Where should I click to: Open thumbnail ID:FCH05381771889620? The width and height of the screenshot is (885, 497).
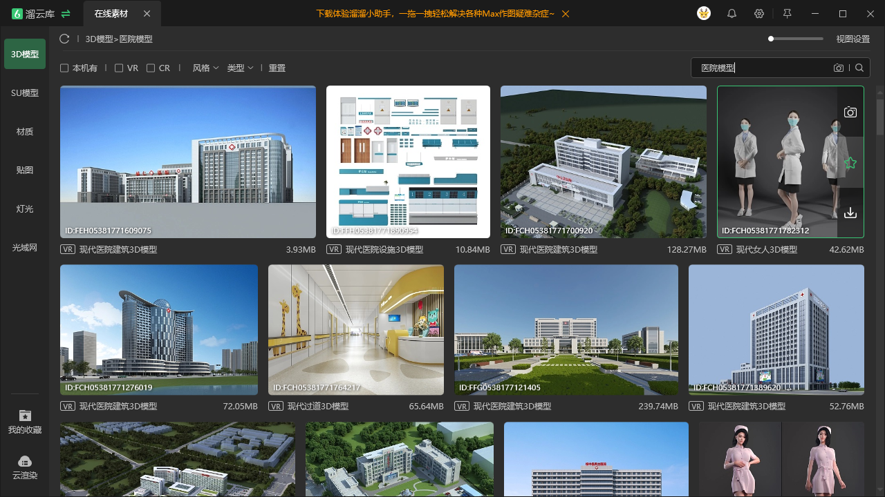click(776, 330)
